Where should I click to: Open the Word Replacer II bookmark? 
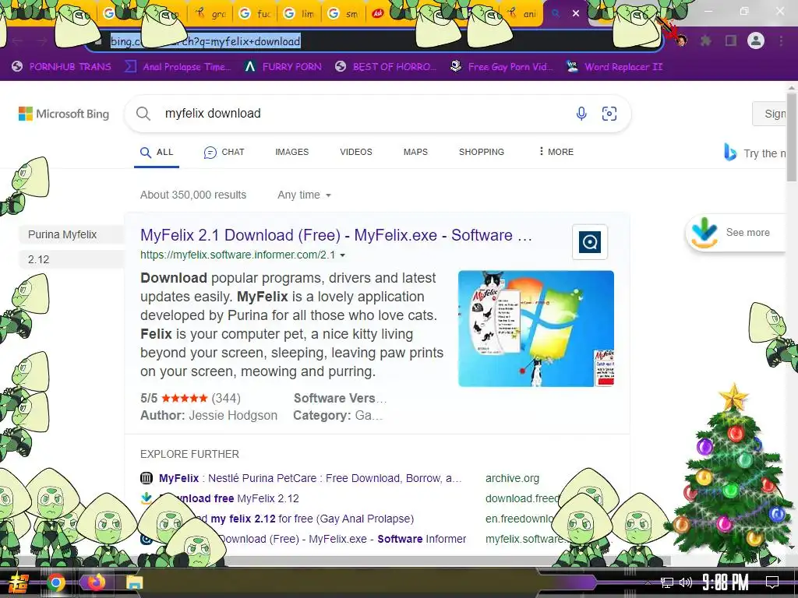point(614,67)
